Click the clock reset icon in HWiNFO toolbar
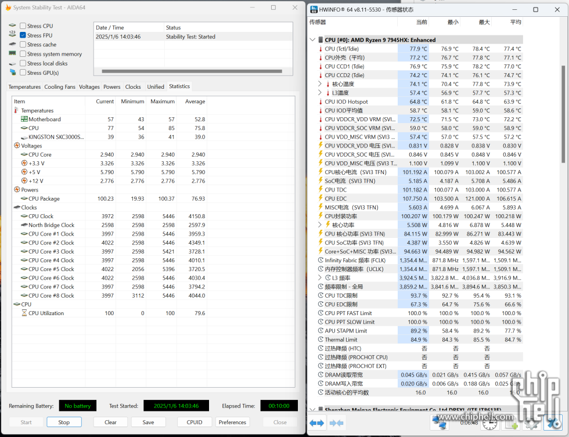 click(x=489, y=423)
